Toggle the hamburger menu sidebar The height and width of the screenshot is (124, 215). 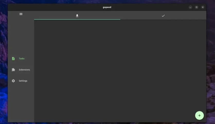(x=21, y=14)
